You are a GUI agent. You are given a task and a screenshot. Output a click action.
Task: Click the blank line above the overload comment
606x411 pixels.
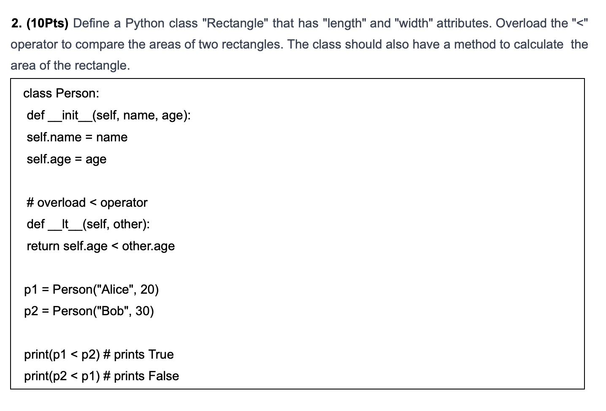click(x=298, y=181)
